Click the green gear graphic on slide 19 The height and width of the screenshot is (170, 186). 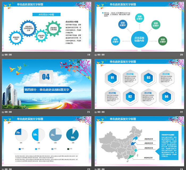[x=53, y=28]
